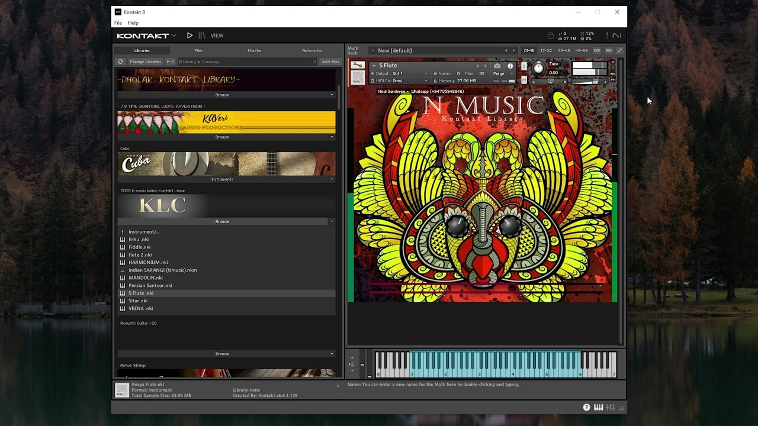Viewport: 758px width, 426px height.
Task: Switch to the Files tab
Action: click(x=198, y=50)
